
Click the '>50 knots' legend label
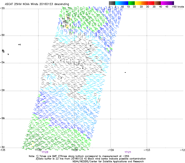click(x=178, y=7)
